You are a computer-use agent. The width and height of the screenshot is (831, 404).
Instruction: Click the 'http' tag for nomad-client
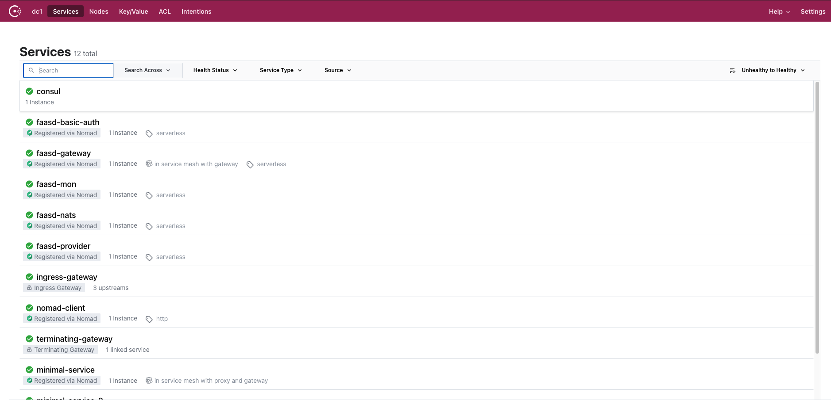pyautogui.click(x=162, y=319)
